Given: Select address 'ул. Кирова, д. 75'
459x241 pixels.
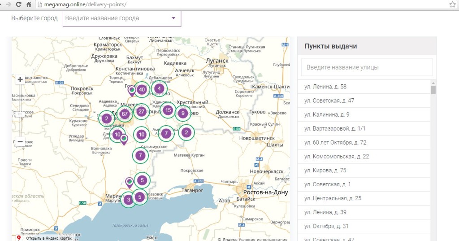Looking at the screenshot, I should click(x=364, y=171).
